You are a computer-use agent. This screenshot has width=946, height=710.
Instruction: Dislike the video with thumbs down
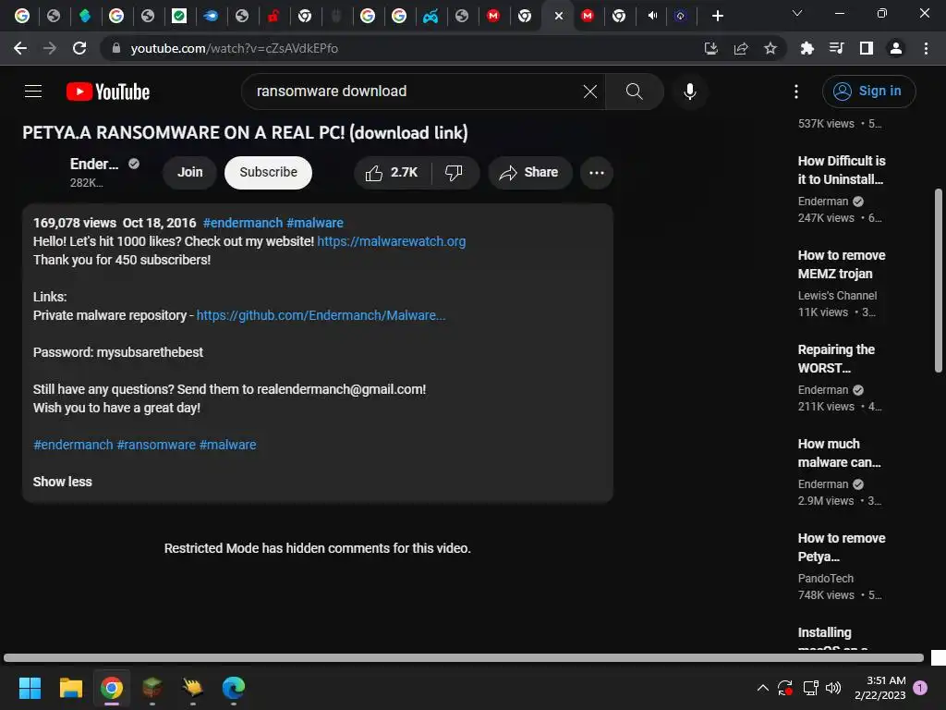pyautogui.click(x=455, y=173)
